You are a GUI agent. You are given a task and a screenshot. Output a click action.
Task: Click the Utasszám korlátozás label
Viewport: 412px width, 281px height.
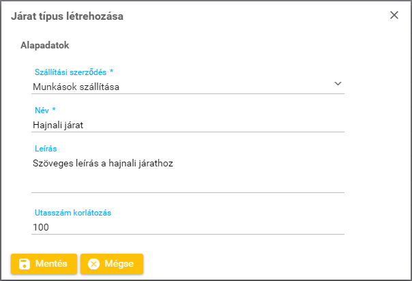tap(73, 212)
